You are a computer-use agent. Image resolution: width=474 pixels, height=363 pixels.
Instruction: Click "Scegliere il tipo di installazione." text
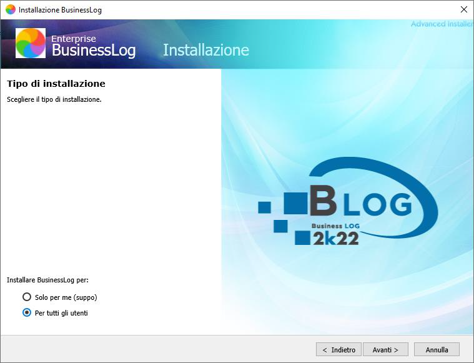click(54, 99)
